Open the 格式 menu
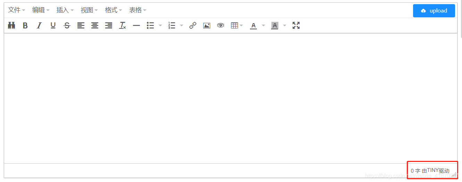The width and height of the screenshot is (462, 182). [114, 10]
